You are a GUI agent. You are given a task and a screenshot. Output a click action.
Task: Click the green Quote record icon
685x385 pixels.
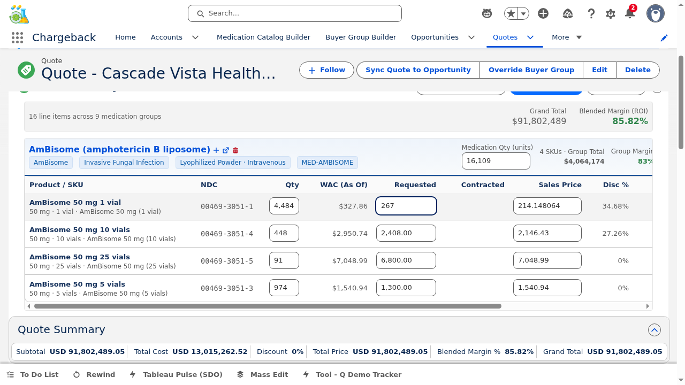coord(26,70)
